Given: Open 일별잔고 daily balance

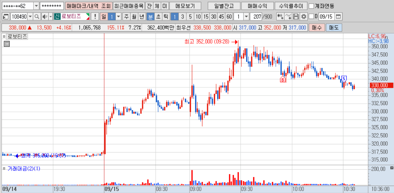Looking at the screenshot, I should [x=224, y=6].
